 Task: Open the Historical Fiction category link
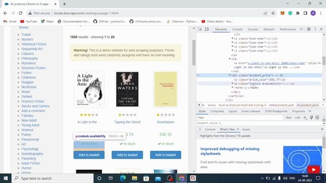[34, 44]
